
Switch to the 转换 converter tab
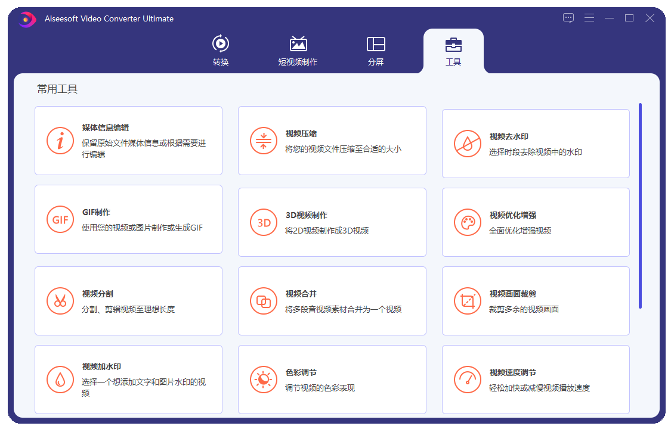coord(221,51)
